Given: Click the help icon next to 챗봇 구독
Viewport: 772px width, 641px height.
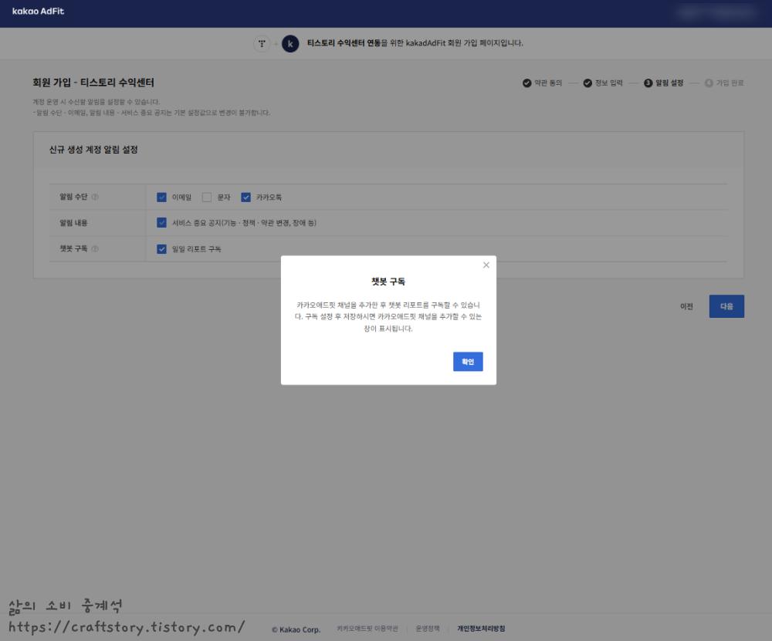Looking at the screenshot, I should click(95, 248).
